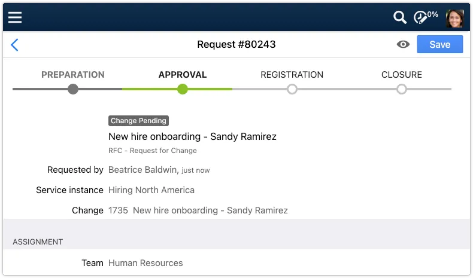
Task: Click the Change Pending status badge
Action: [138, 121]
